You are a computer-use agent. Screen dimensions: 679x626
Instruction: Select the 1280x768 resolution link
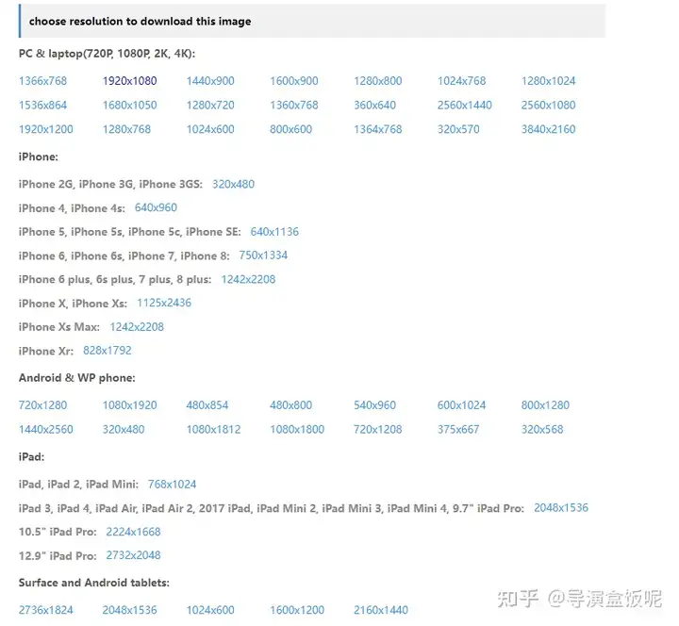coord(126,129)
